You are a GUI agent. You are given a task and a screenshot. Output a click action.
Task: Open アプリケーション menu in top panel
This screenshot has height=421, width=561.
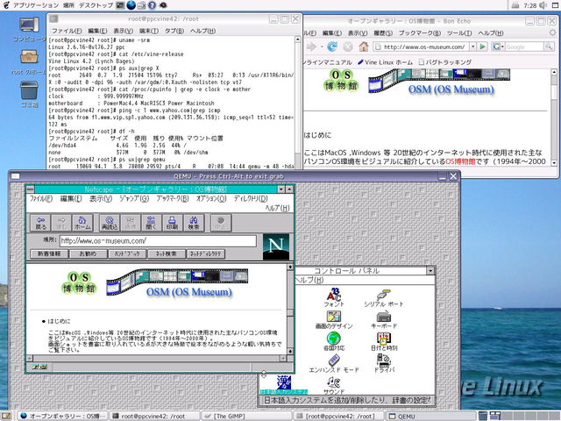click(x=35, y=5)
